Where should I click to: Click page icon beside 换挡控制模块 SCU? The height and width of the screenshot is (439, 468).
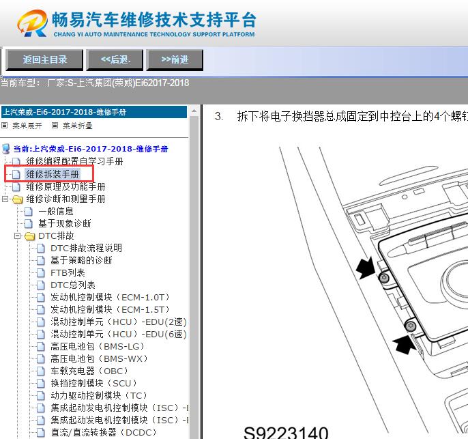click(x=41, y=383)
